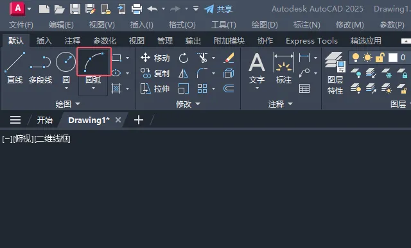Screen dimensions: 411x248
Task: Click the Move (移动) button
Action: pyautogui.click(x=155, y=58)
